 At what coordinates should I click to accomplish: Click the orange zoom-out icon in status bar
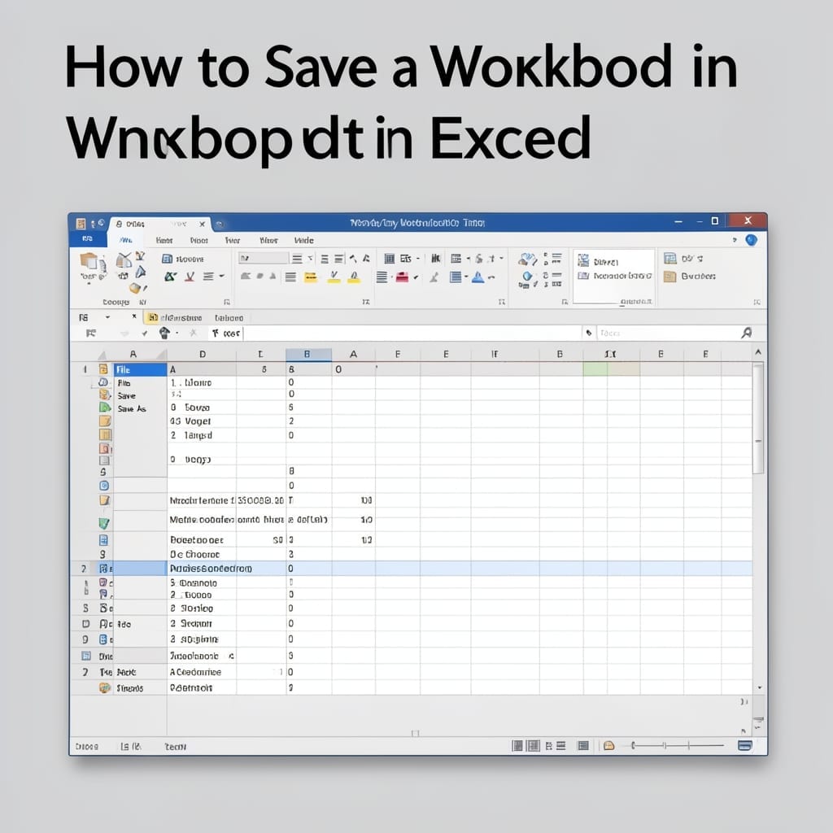click(x=608, y=746)
